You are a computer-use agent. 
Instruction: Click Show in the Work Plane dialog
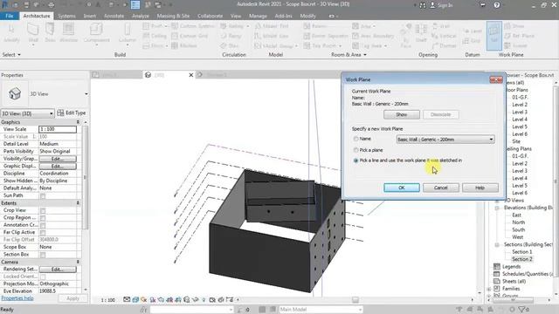click(x=402, y=114)
